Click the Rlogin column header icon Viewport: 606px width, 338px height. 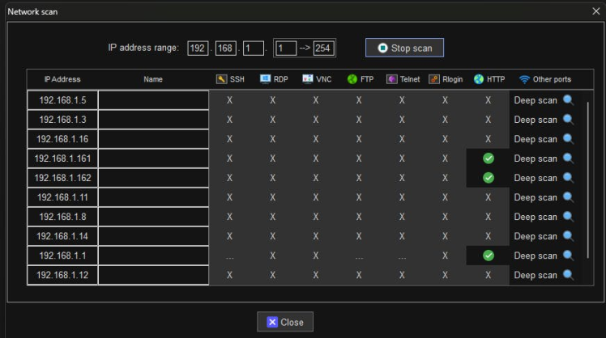click(x=434, y=79)
